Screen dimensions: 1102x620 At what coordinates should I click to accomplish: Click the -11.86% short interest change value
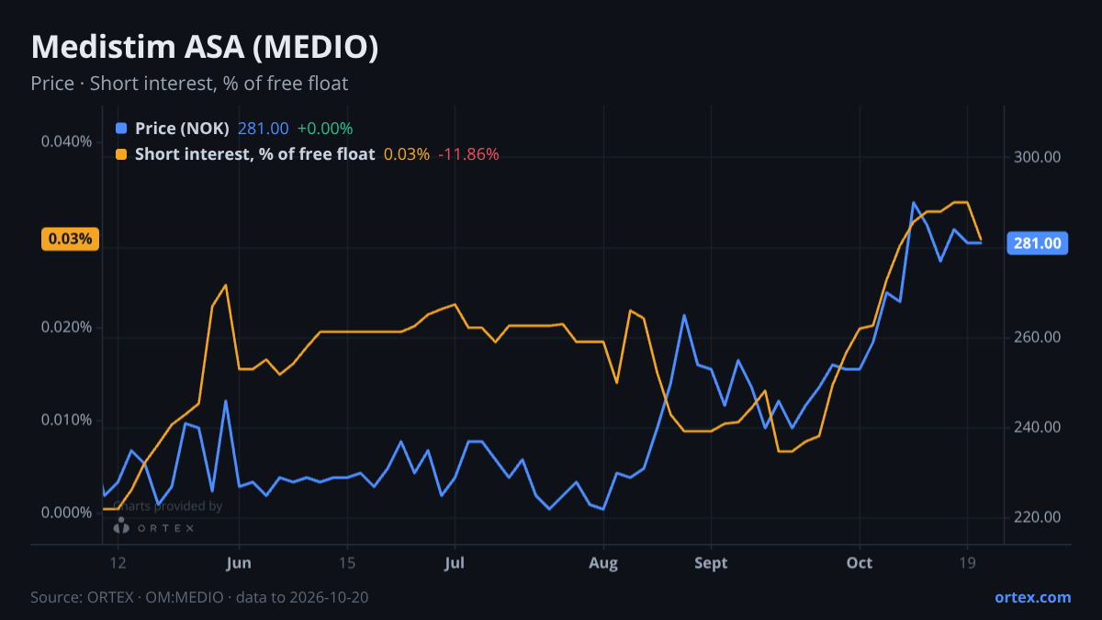coord(468,154)
